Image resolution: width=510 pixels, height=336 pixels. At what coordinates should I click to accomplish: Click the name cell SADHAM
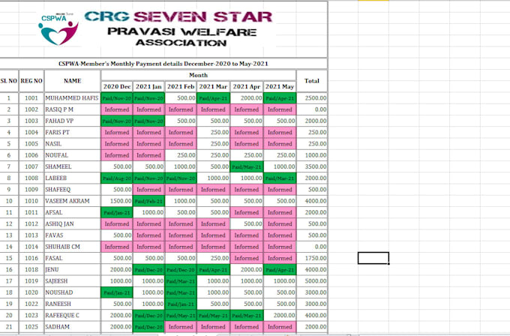(x=72, y=327)
